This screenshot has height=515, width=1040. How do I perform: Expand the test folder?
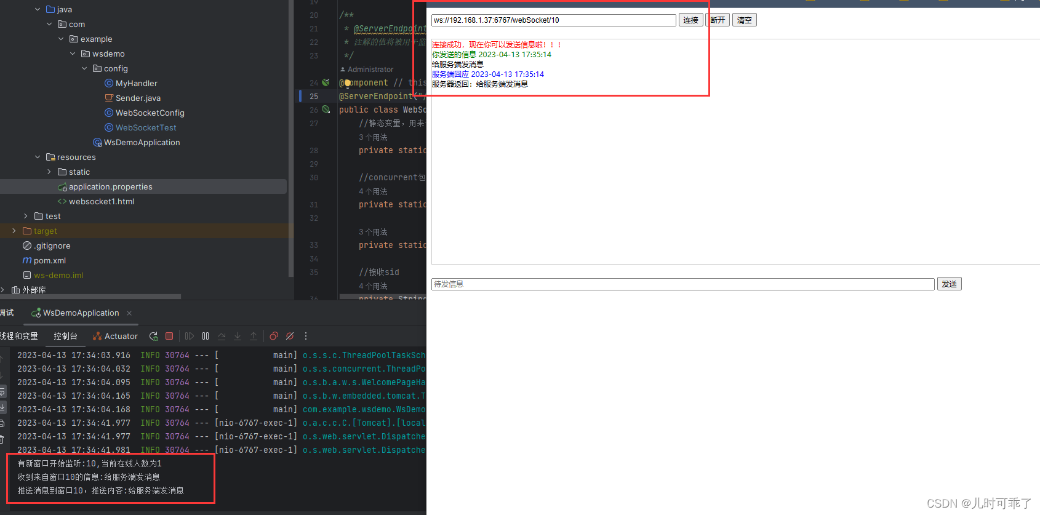click(x=26, y=216)
